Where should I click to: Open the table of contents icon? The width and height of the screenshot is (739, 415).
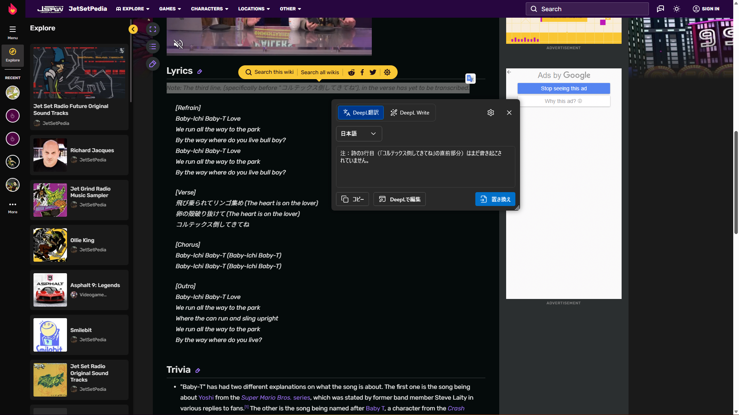tap(153, 46)
